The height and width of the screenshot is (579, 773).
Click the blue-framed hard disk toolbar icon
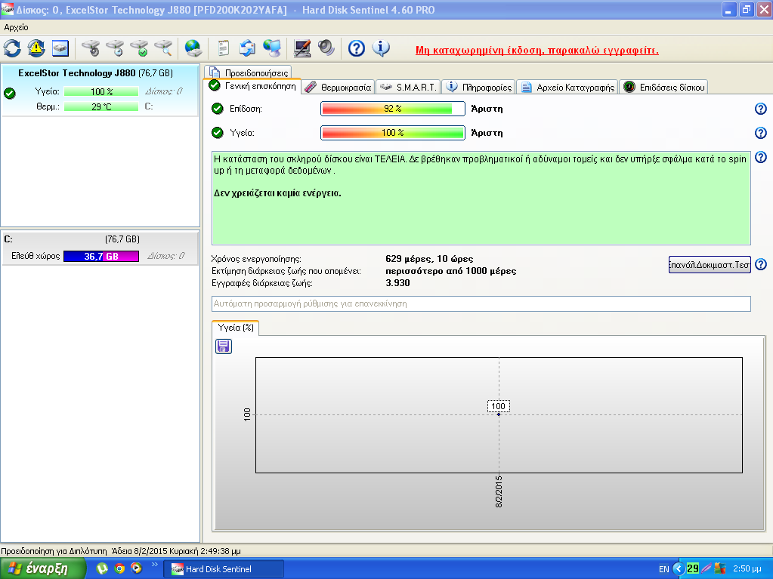pos(60,48)
